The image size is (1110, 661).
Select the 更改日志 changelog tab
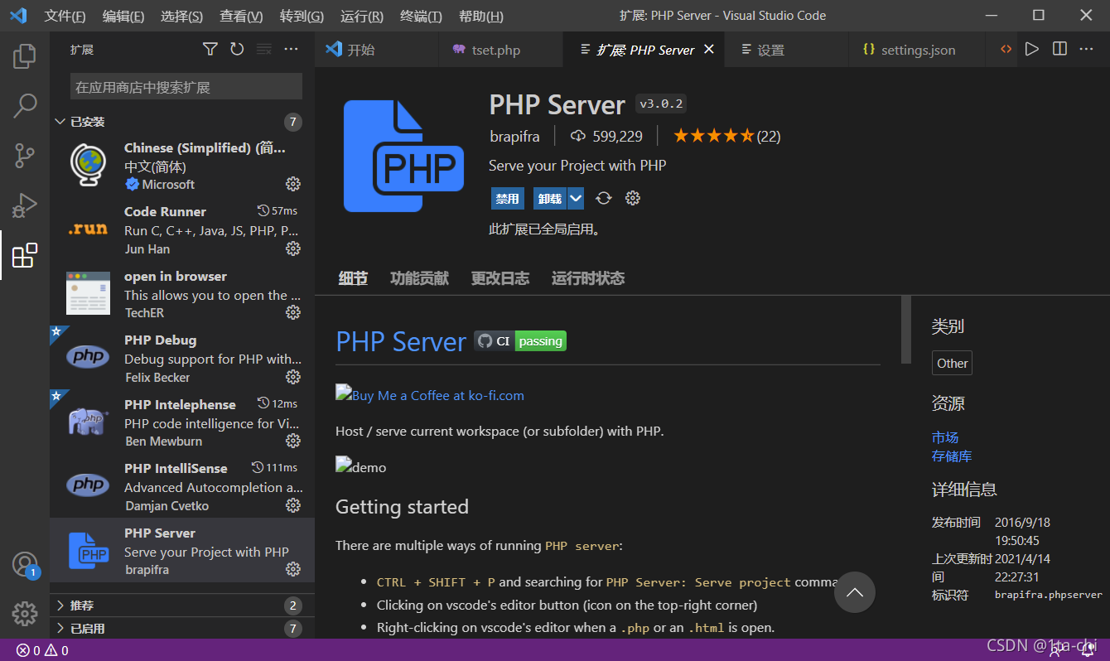pos(500,278)
